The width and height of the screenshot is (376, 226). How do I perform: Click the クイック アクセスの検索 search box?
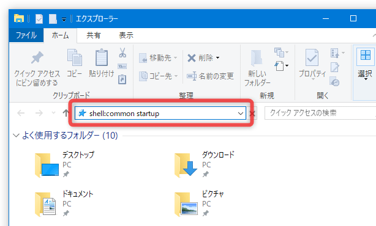pos(320,113)
